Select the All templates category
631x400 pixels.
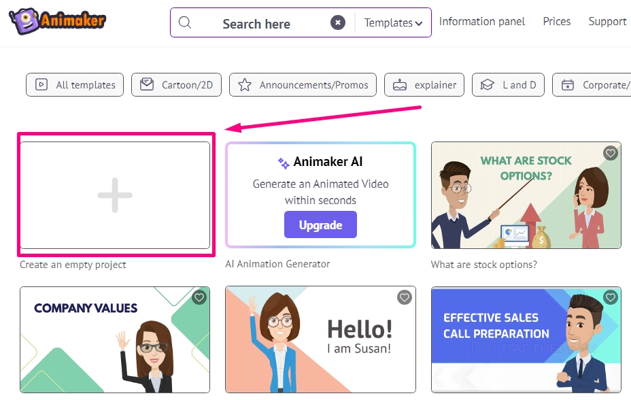[x=75, y=85]
